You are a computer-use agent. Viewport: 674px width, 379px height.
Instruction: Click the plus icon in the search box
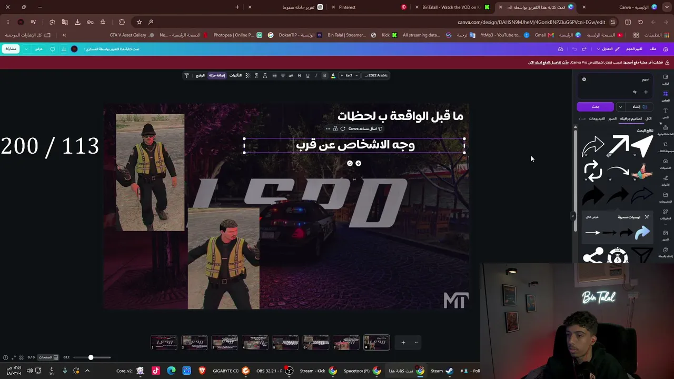click(646, 92)
